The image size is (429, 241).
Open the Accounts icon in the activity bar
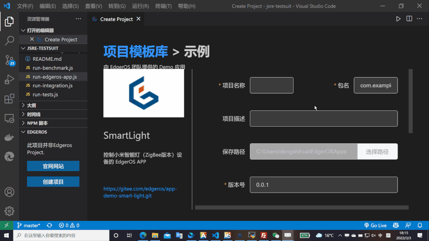point(9,192)
